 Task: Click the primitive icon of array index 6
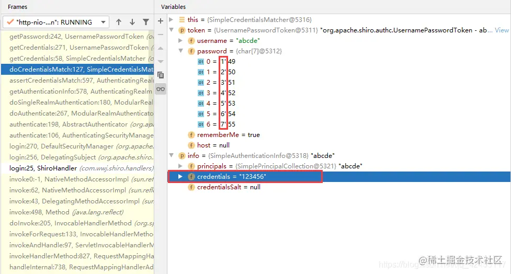(201, 124)
